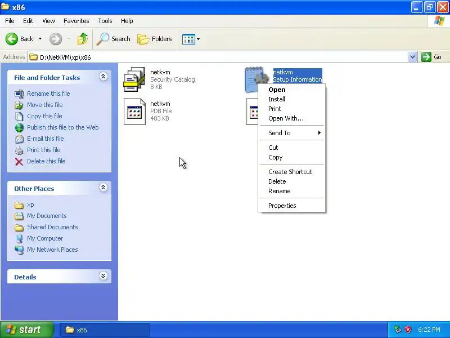450x338 pixels.
Task: Click the Rename this file link
Action: (x=48, y=94)
